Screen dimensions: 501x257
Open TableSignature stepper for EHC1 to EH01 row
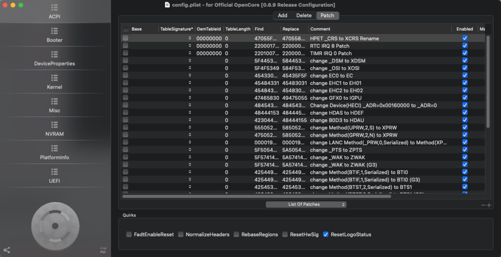[x=190, y=83]
